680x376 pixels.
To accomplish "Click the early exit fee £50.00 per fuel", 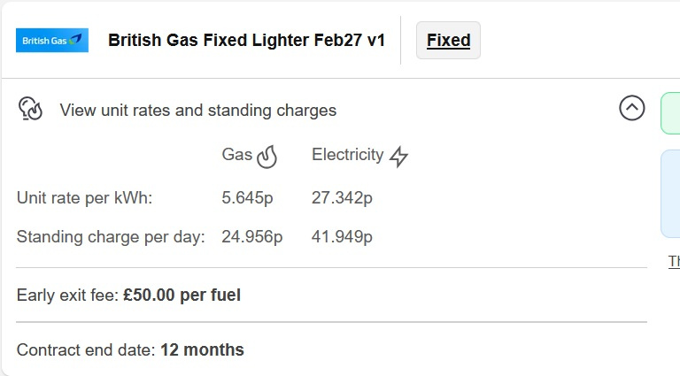I will 182,295.
